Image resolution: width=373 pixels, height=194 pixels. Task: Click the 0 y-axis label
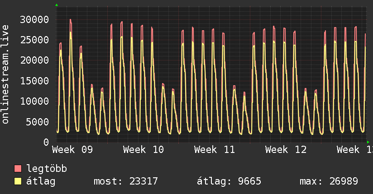(46, 142)
